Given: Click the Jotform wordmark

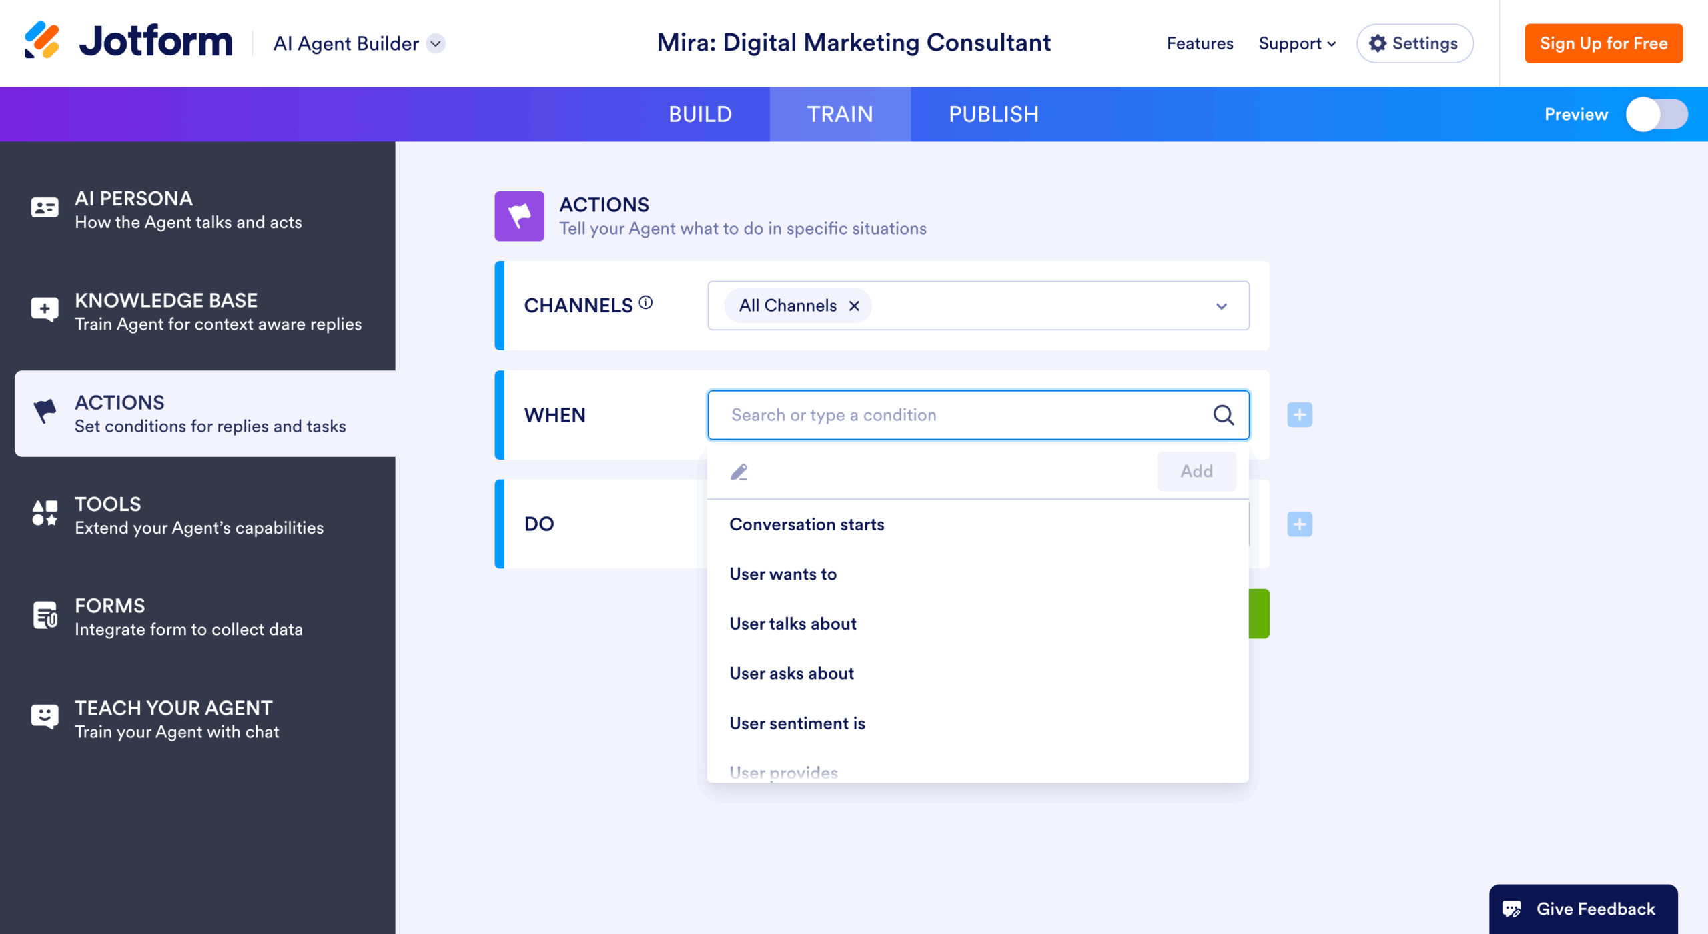Looking at the screenshot, I should tap(156, 41).
